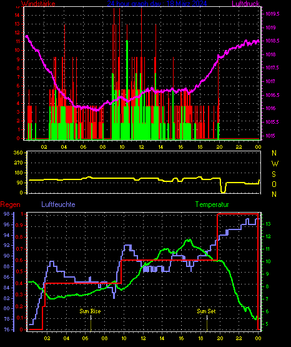Click the Sun Rise text label
This screenshot has width=291, height=347.
pos(90,311)
